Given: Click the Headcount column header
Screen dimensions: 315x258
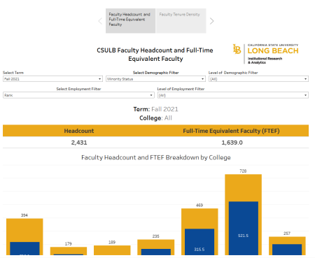Looking at the screenshot, I should click(x=79, y=131).
